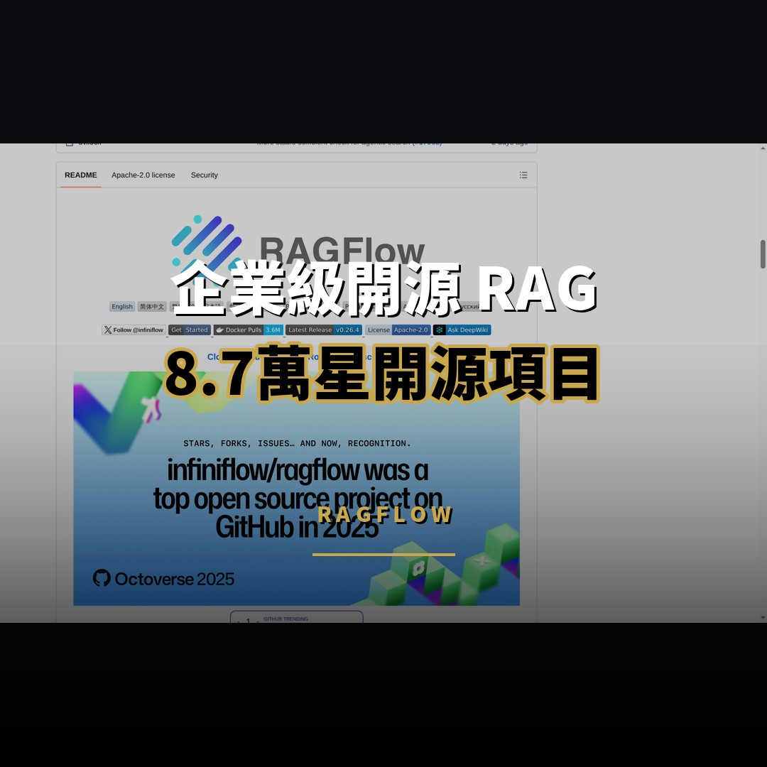Open the Security tab
This screenshot has height=767, width=767.
click(x=204, y=175)
